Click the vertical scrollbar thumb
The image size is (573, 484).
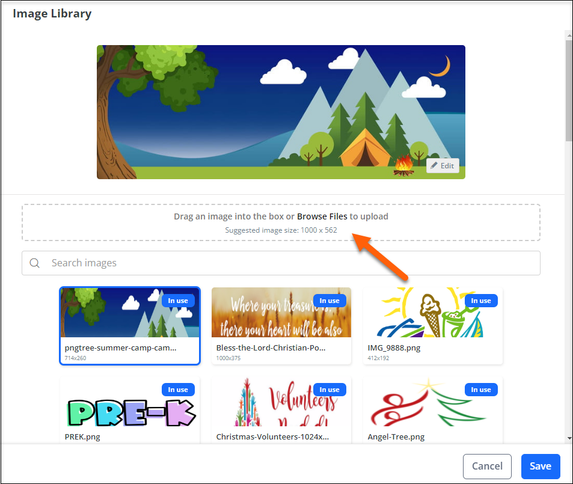click(x=569, y=90)
